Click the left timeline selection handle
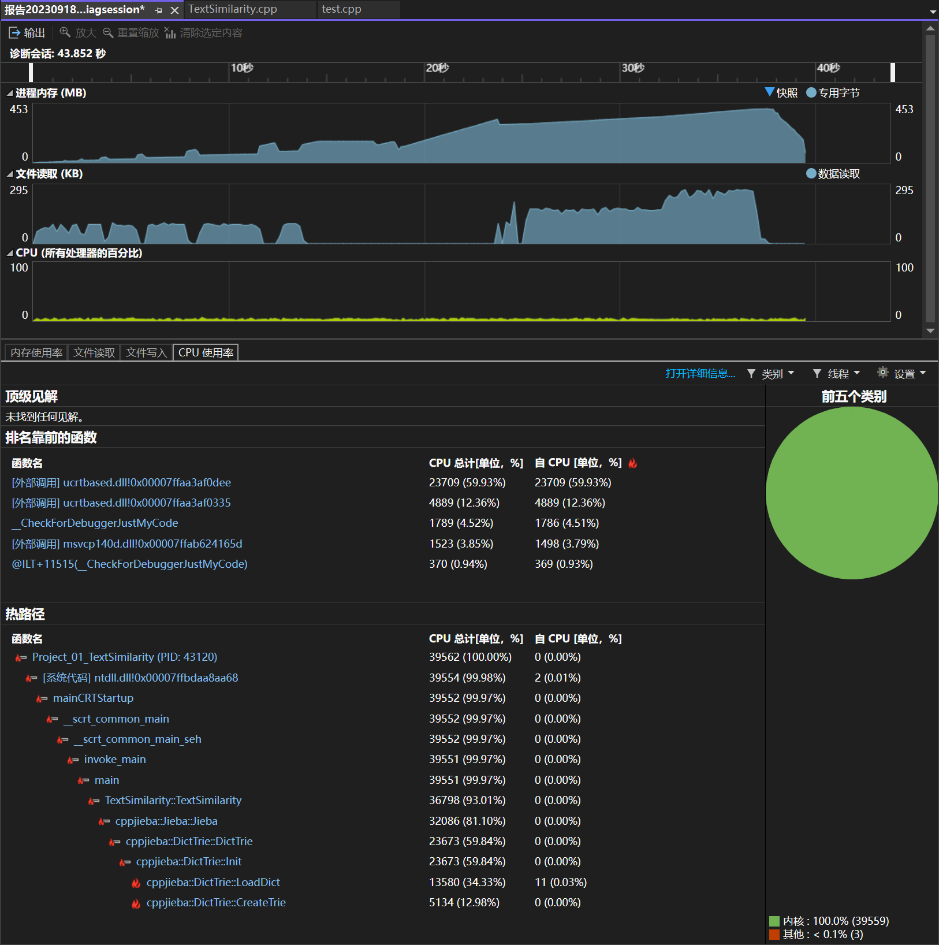This screenshot has width=939, height=945. pyautogui.click(x=31, y=72)
